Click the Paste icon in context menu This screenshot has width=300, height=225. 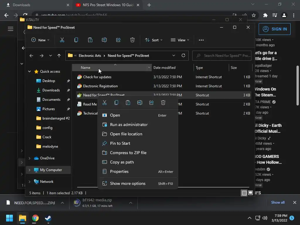128,103
